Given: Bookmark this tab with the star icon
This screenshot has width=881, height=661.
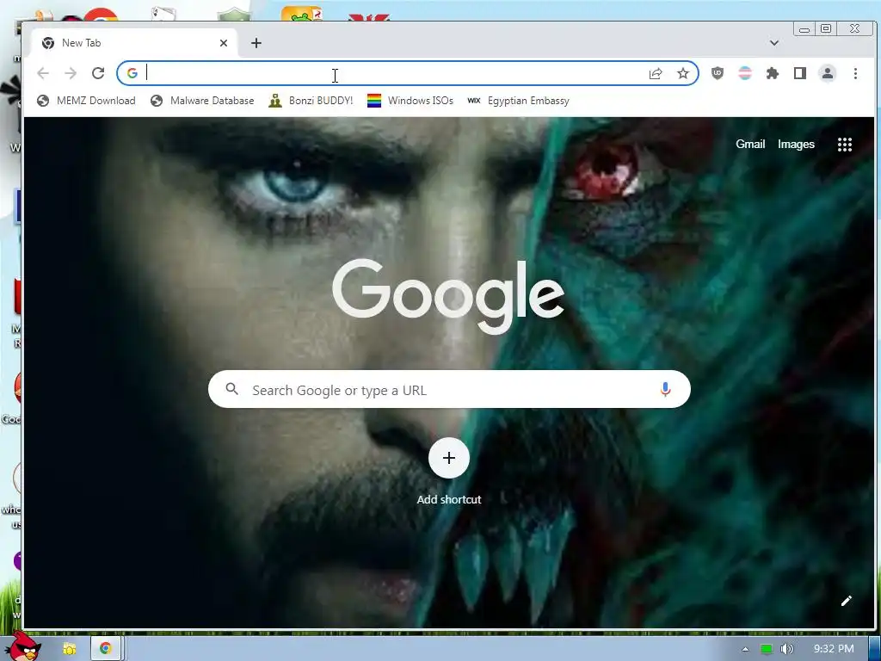Looking at the screenshot, I should [682, 74].
